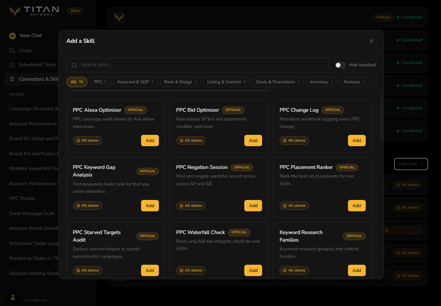
Task: Open recent chat Monthly Important Re…
Action: [34, 169]
